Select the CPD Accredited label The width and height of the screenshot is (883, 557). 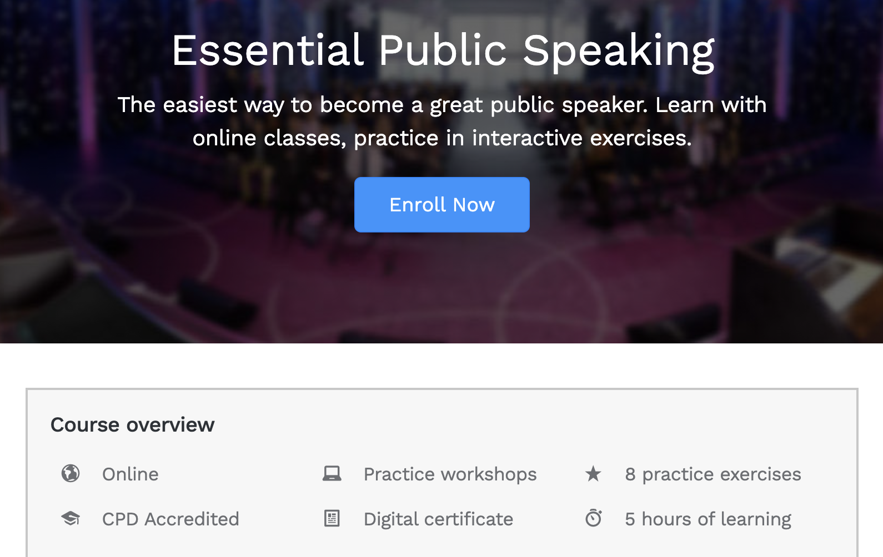[170, 519]
